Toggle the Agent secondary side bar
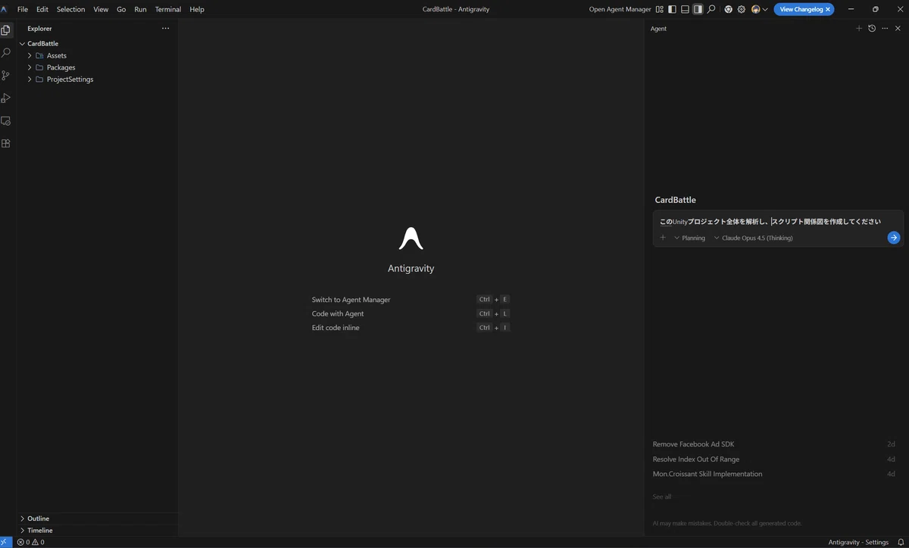 [698, 9]
